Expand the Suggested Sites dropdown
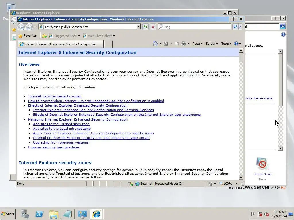 pos(79,36)
